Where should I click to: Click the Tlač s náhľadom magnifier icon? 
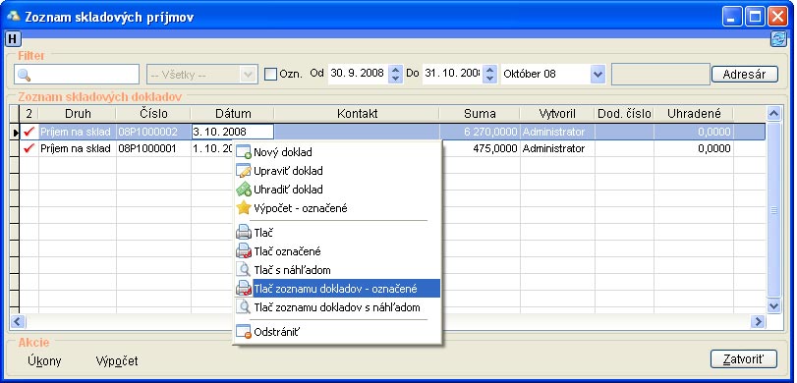(x=244, y=270)
